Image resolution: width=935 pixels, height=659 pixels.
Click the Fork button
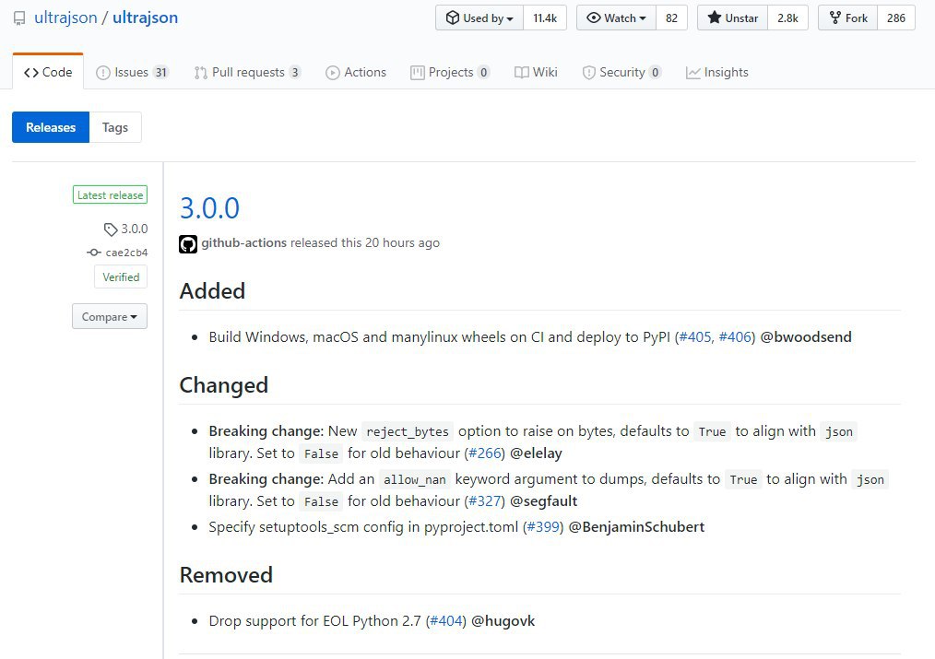click(848, 18)
